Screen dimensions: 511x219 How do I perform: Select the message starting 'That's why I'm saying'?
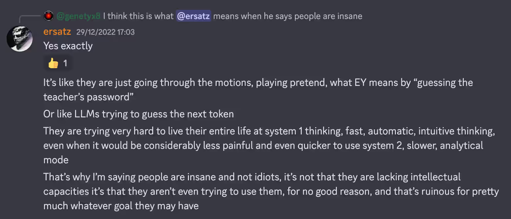pyautogui.click(x=271, y=191)
